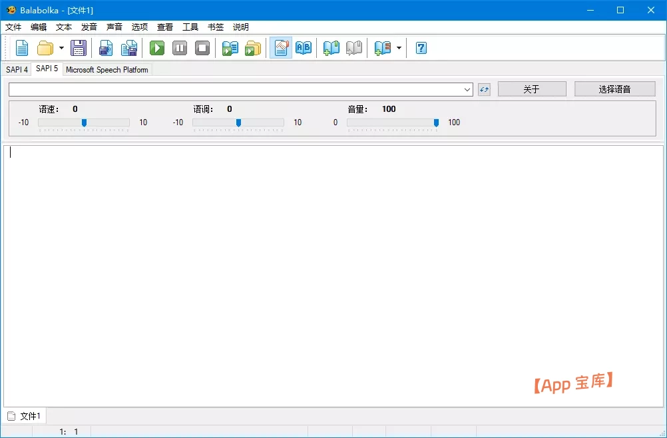Switch to the Microsoft Speech Platform tab
Viewport: 667px width, 438px height.
[x=107, y=70]
